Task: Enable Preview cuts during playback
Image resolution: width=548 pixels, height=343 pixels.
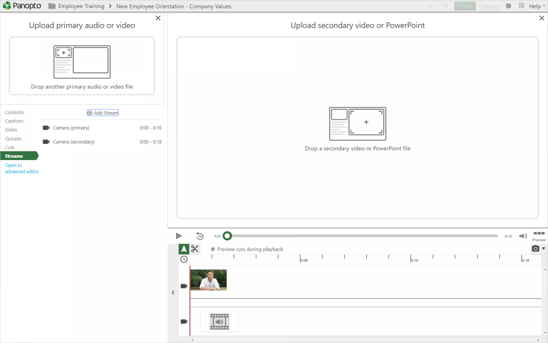Action: coord(213,249)
